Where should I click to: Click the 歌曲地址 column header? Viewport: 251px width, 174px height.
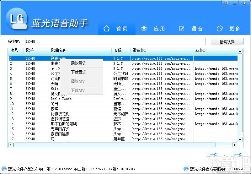(162, 51)
